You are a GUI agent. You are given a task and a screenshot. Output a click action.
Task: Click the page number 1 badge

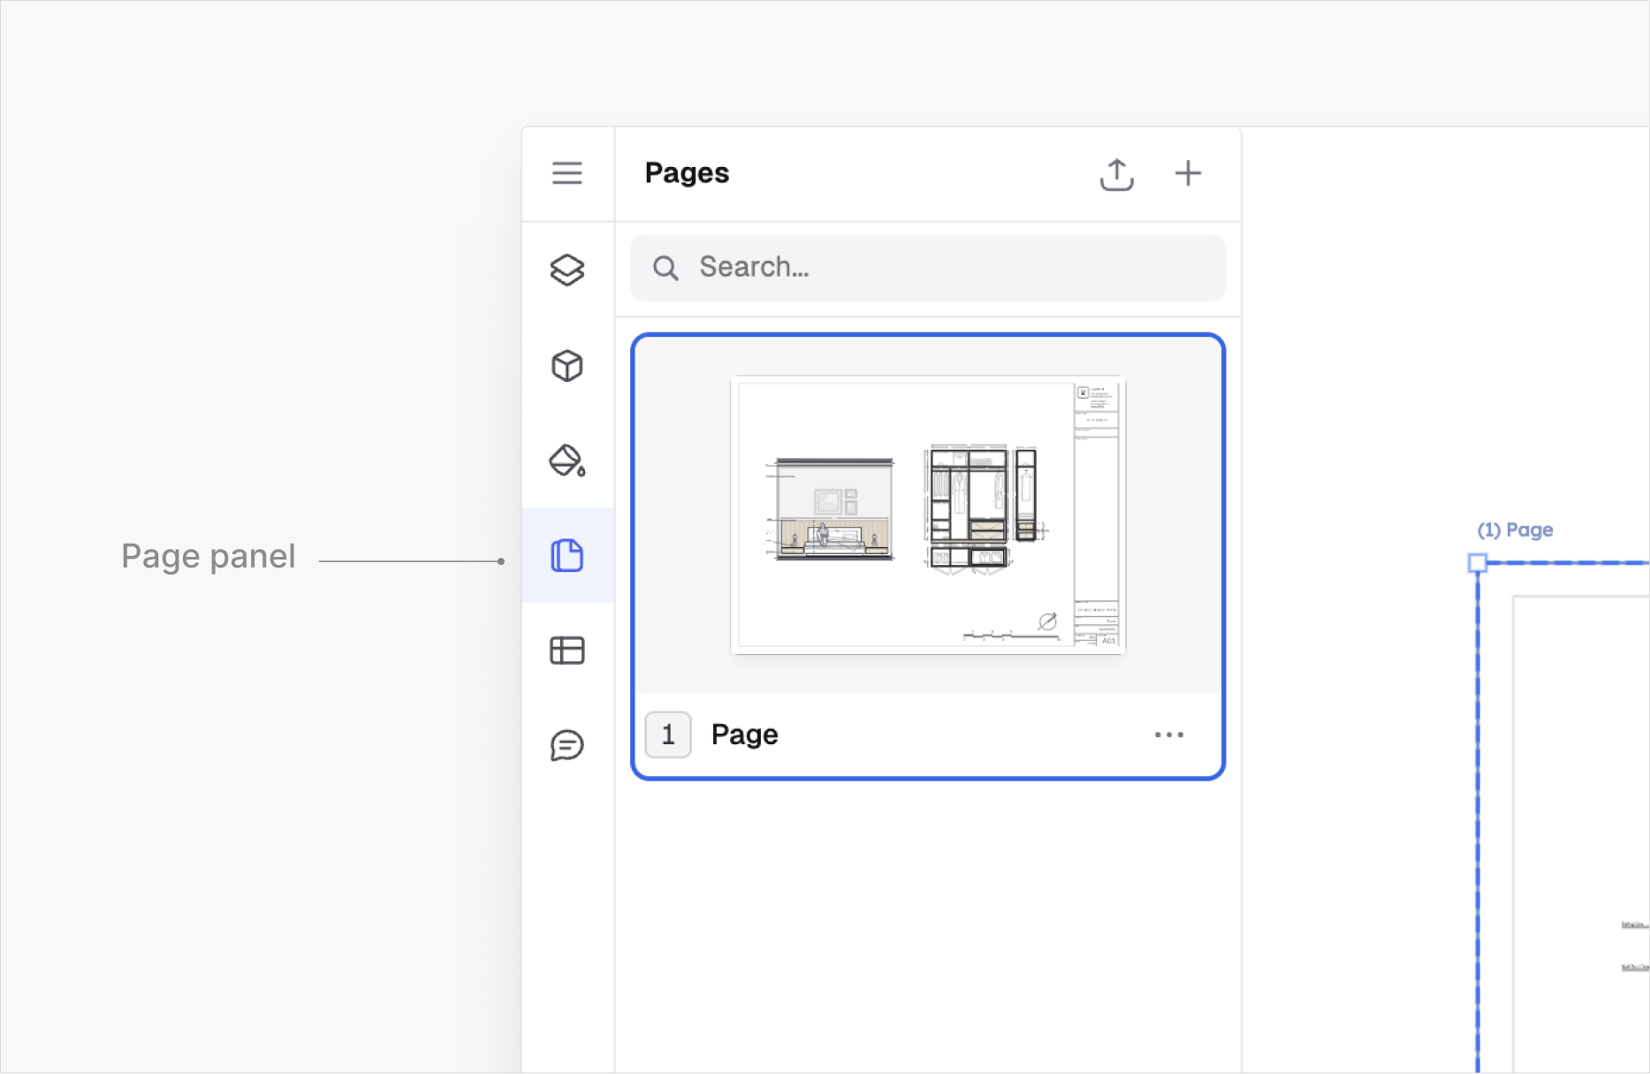(x=668, y=735)
